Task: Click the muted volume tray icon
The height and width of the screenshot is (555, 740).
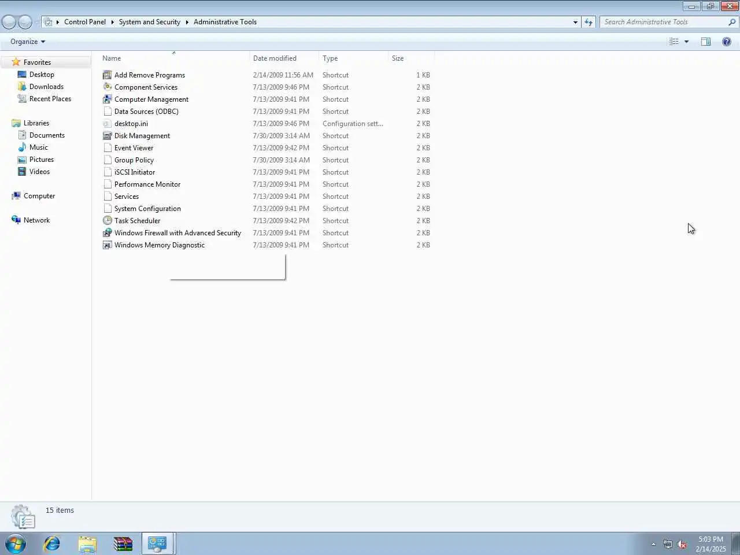Action: pyautogui.click(x=682, y=544)
